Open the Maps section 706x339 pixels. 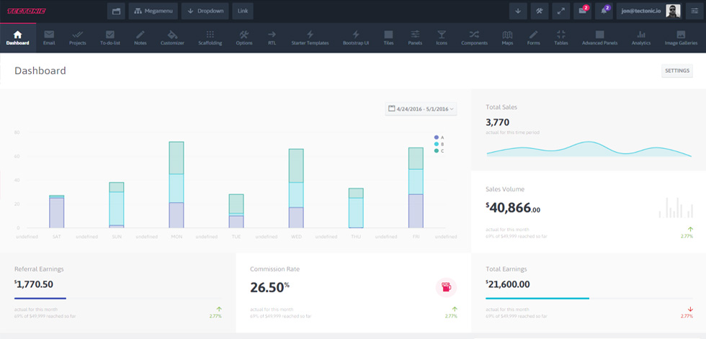tap(507, 37)
